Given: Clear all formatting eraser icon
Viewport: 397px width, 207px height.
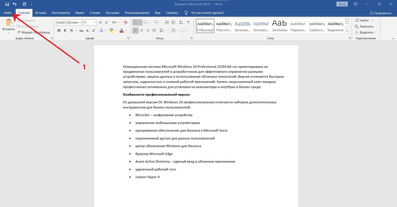Looking at the screenshot, I should tap(125, 22).
